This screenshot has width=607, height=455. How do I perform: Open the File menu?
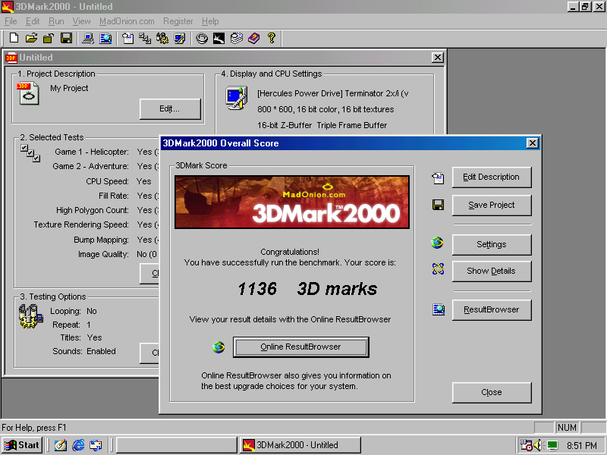11,21
